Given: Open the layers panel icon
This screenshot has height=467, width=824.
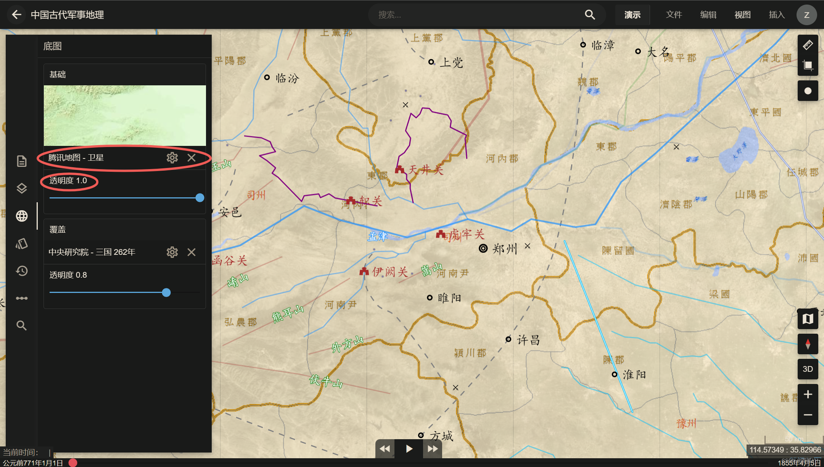Looking at the screenshot, I should pos(22,189).
